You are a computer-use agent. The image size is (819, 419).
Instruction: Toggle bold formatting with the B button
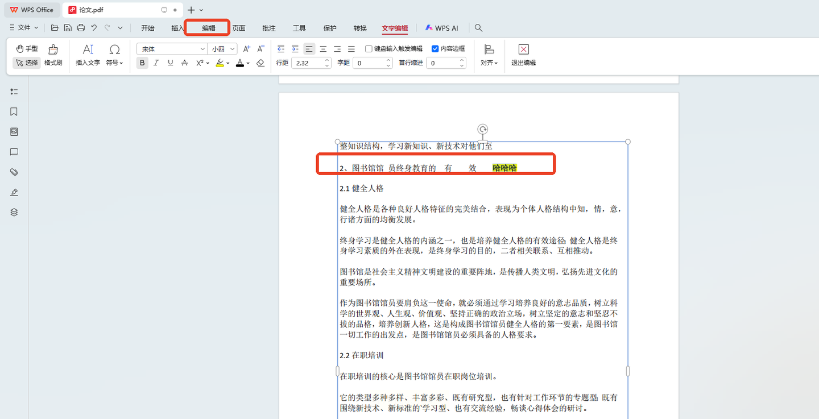(142, 63)
